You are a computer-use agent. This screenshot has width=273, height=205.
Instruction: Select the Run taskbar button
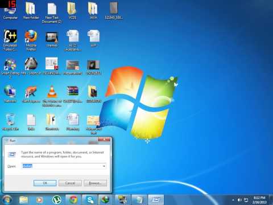coord(156,200)
